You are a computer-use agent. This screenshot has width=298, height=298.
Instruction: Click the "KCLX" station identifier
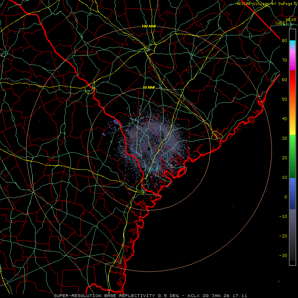click(x=193, y=296)
